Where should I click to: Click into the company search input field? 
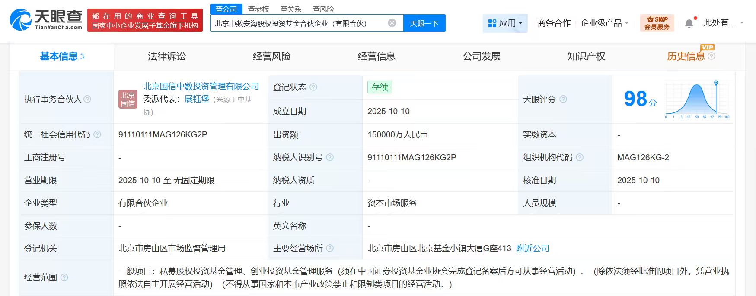(298, 23)
